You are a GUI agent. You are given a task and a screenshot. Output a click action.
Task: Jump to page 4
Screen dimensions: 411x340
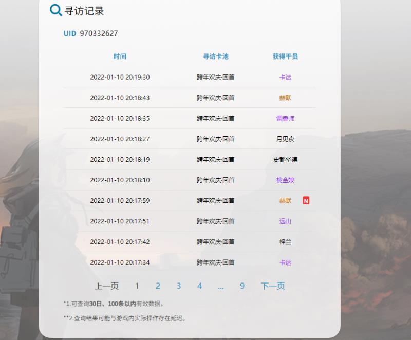[x=200, y=286]
